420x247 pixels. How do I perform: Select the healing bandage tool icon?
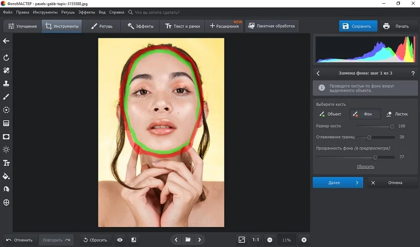point(6,70)
